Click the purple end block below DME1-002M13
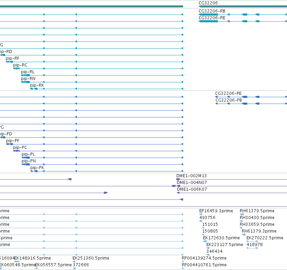Image resolution: width=287 pixels, height=270 pixels. (178, 179)
